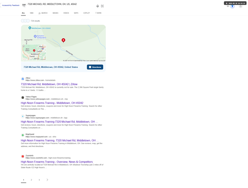Open Yellow Pages High Noon Firearms result
Screen dimensions: 248x188
pos(52,103)
